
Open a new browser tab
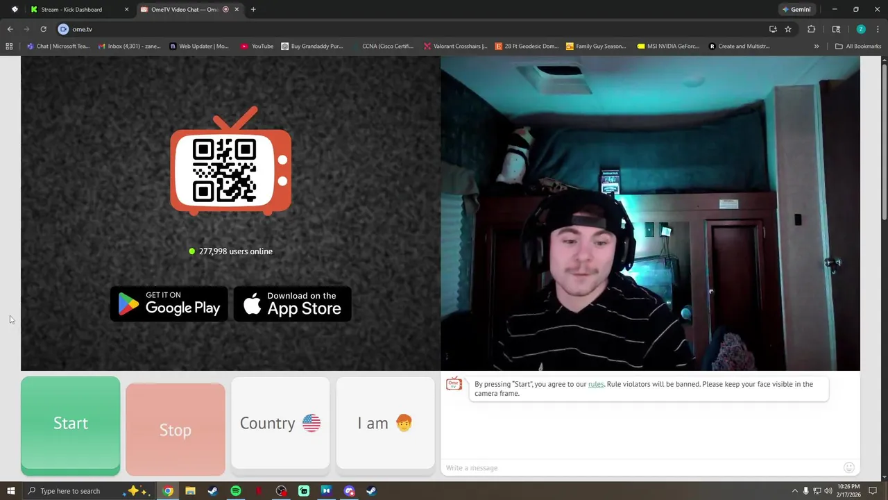coord(253,10)
